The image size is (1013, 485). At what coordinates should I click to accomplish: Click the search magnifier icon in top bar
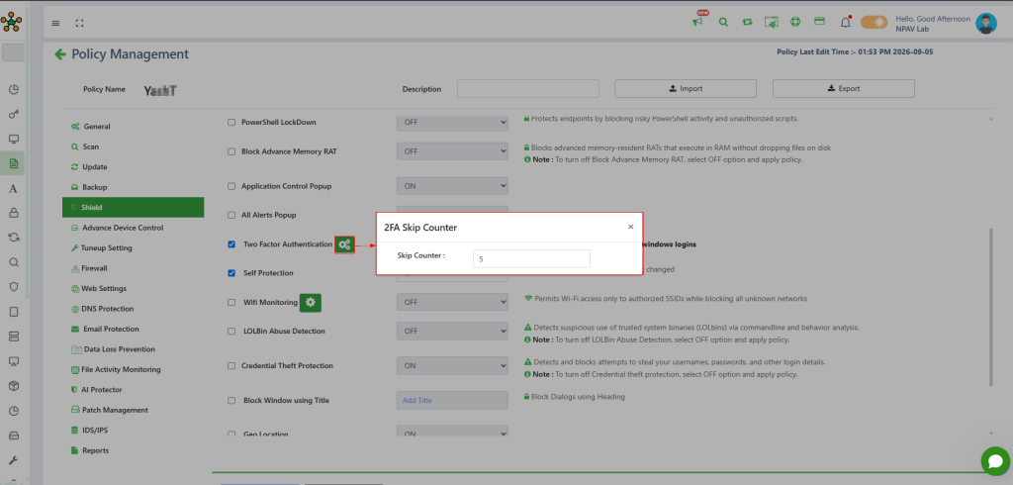point(723,22)
